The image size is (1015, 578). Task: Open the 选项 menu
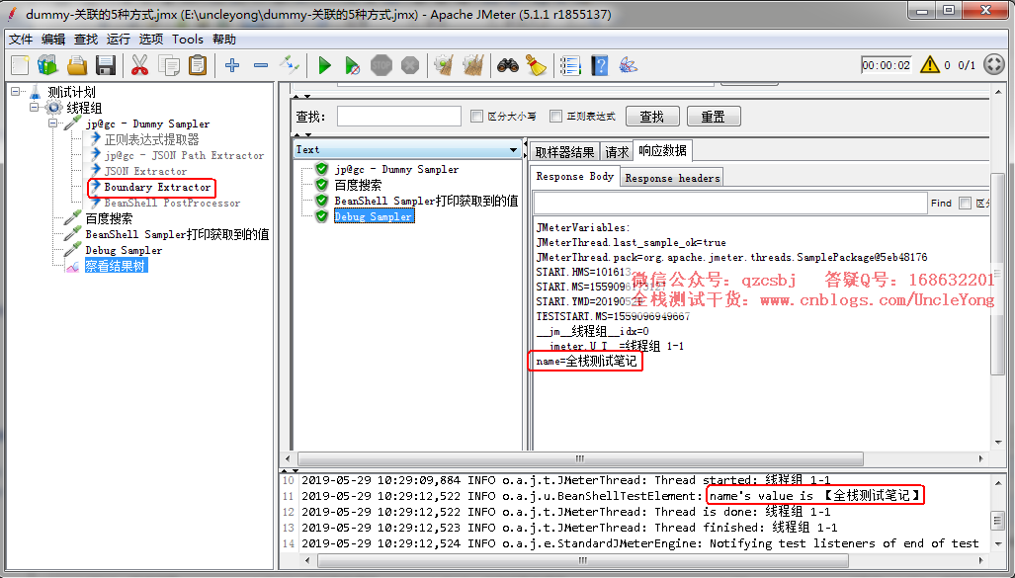point(151,40)
